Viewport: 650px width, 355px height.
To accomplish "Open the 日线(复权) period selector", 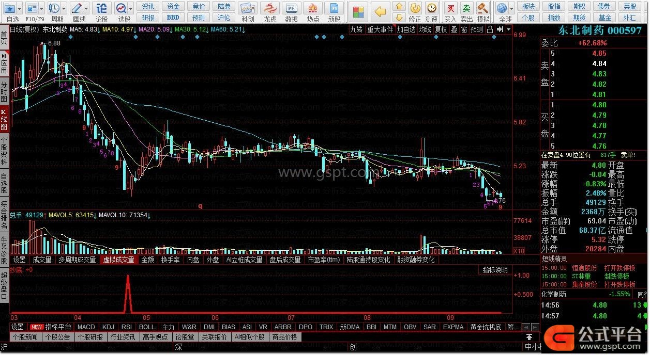I will (x=25, y=29).
